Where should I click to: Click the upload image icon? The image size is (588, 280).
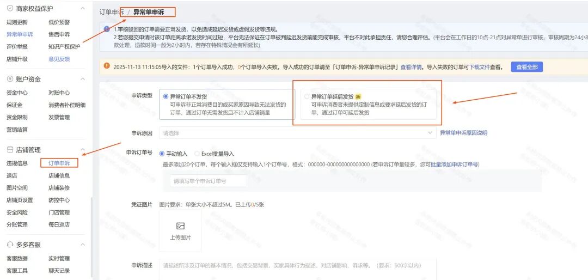180,226
